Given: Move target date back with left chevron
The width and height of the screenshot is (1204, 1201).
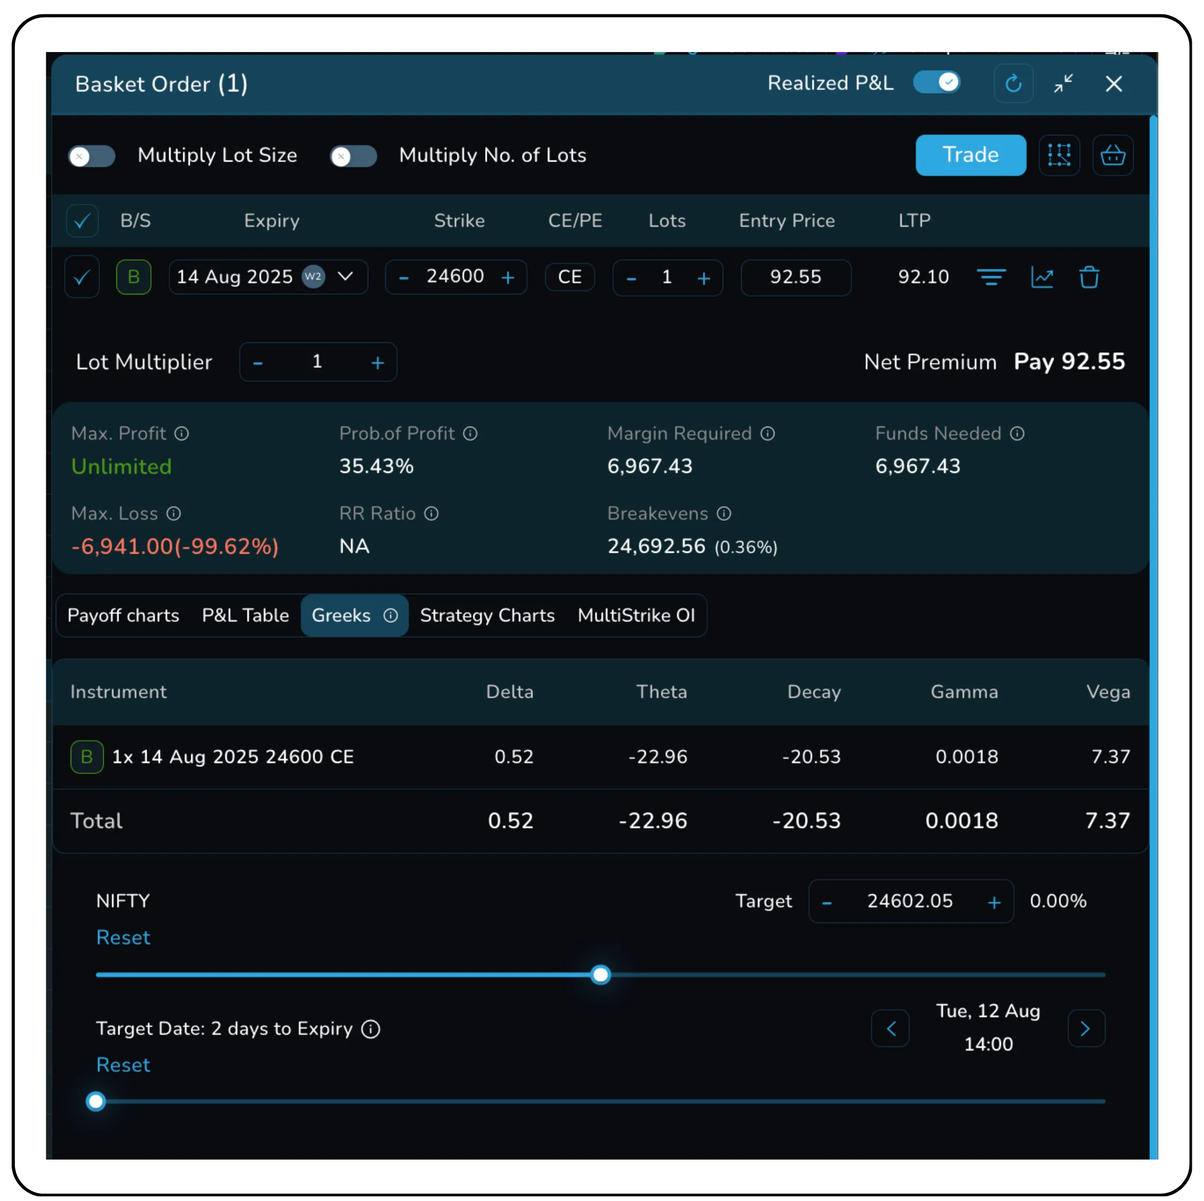Looking at the screenshot, I should pyautogui.click(x=890, y=1028).
